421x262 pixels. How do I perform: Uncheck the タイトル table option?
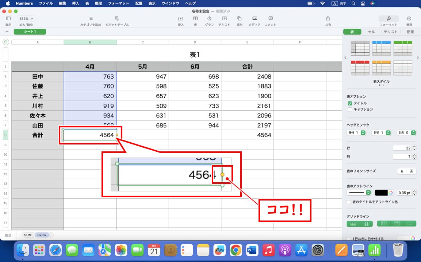[350, 103]
